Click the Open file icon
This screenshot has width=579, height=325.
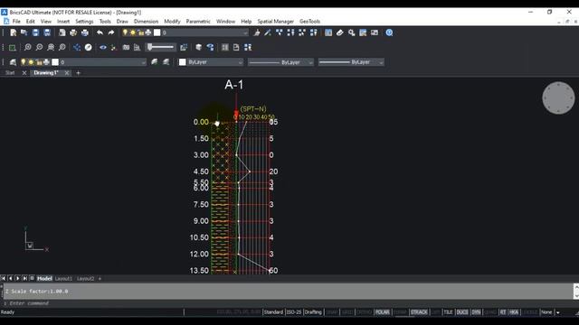tap(24, 32)
